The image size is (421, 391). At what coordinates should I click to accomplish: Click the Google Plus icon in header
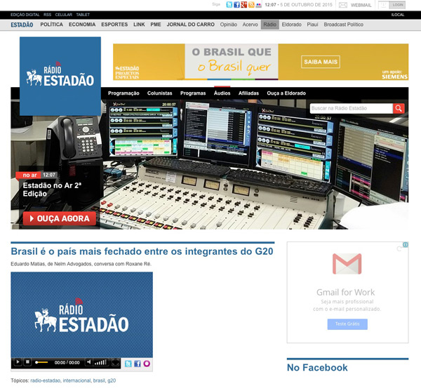243,5
